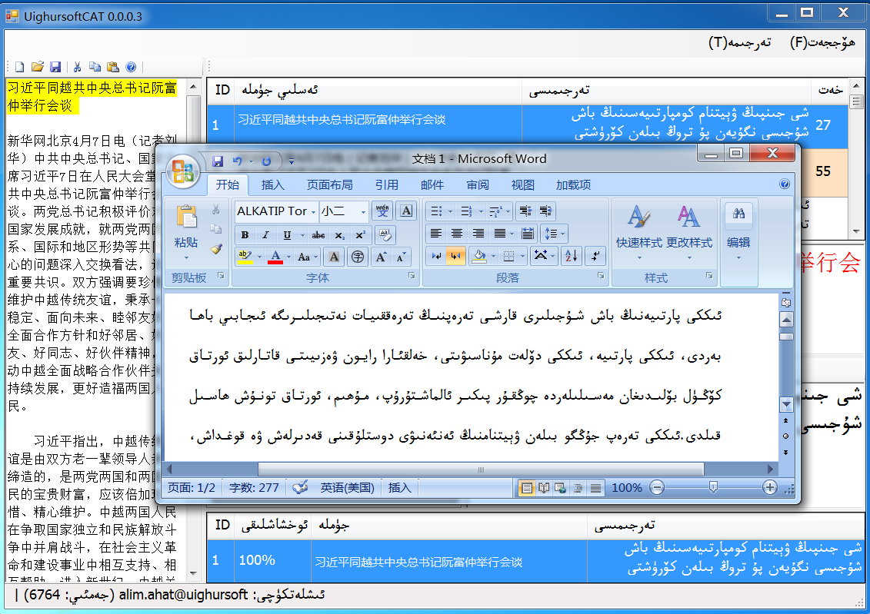
Task: Align text right in Word
Action: [478, 234]
